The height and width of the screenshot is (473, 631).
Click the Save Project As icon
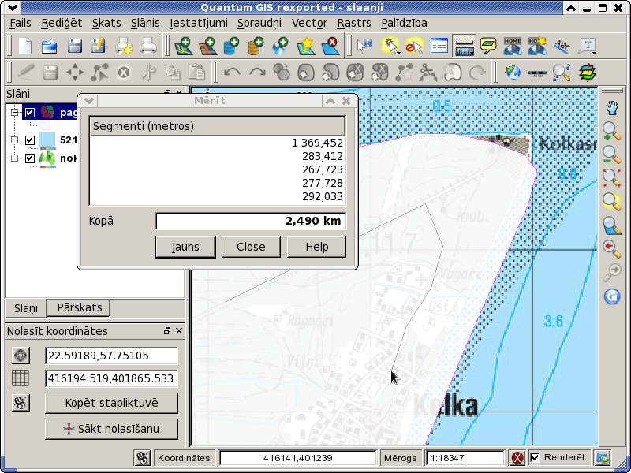tap(98, 46)
